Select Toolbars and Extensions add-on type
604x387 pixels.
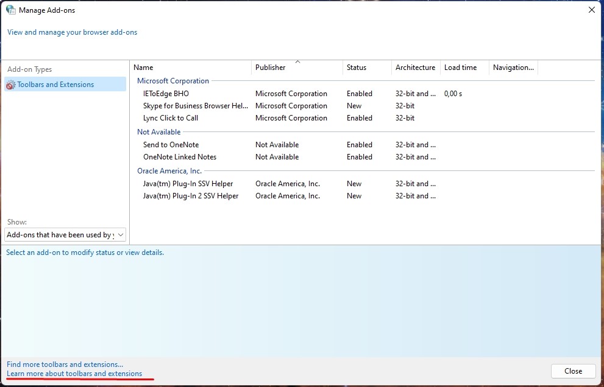coord(65,84)
